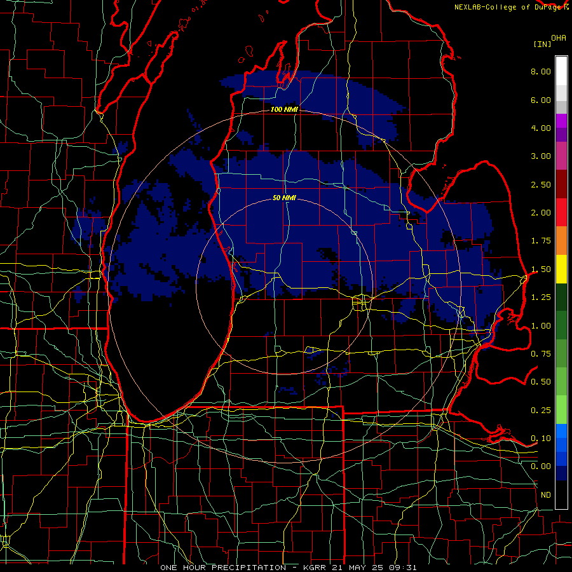Select the 3.00 inch legend value
Image resolution: width=572 pixels, height=572 pixels.
541,156
